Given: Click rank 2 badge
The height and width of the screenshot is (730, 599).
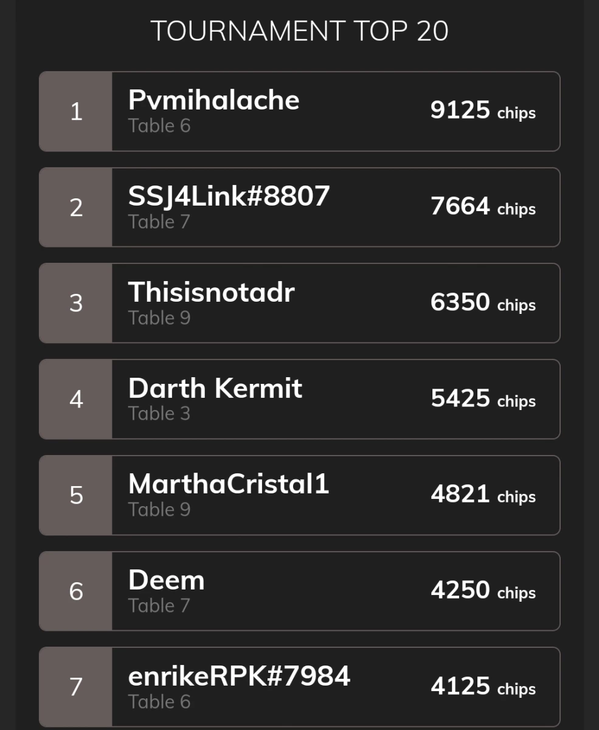Looking at the screenshot, I should [75, 207].
